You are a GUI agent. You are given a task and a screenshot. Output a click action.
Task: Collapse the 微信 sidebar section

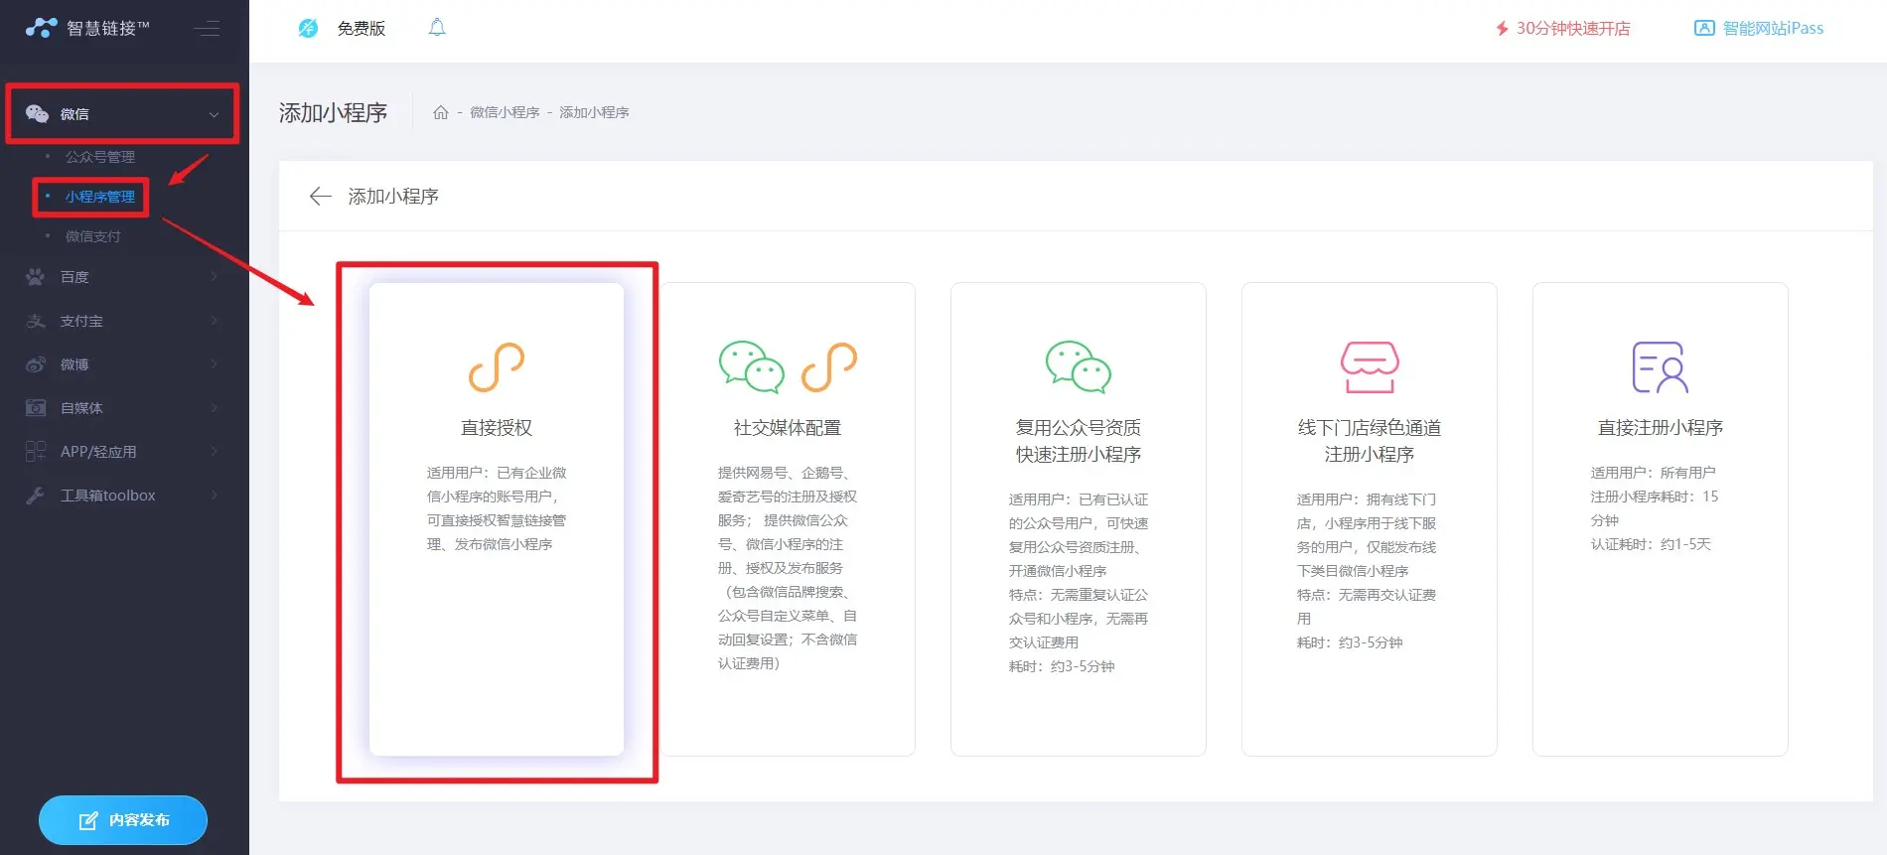pos(122,114)
